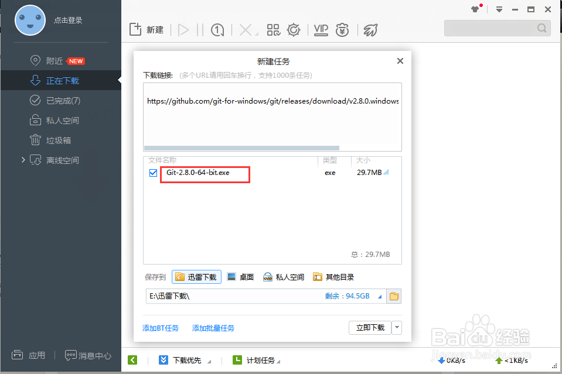Click the 大小 size column header
The image size is (562, 374).
[x=363, y=160]
